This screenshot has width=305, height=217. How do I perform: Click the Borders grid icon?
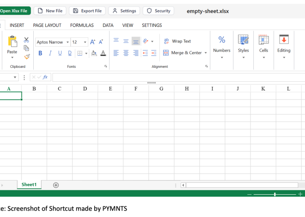80,53
